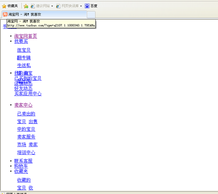
Task: Click the 培训中心 link
Action: [26, 153]
